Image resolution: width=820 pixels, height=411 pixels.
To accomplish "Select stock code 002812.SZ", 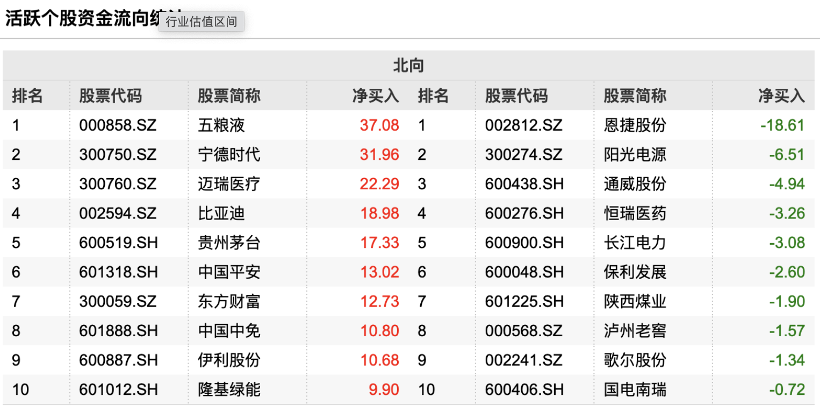I will tap(524, 125).
